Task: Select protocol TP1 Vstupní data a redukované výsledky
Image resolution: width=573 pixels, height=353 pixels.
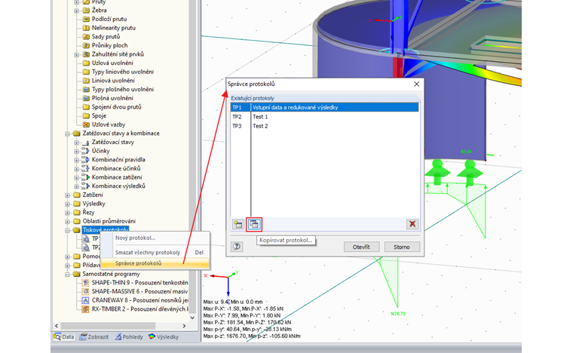Action: click(x=324, y=107)
